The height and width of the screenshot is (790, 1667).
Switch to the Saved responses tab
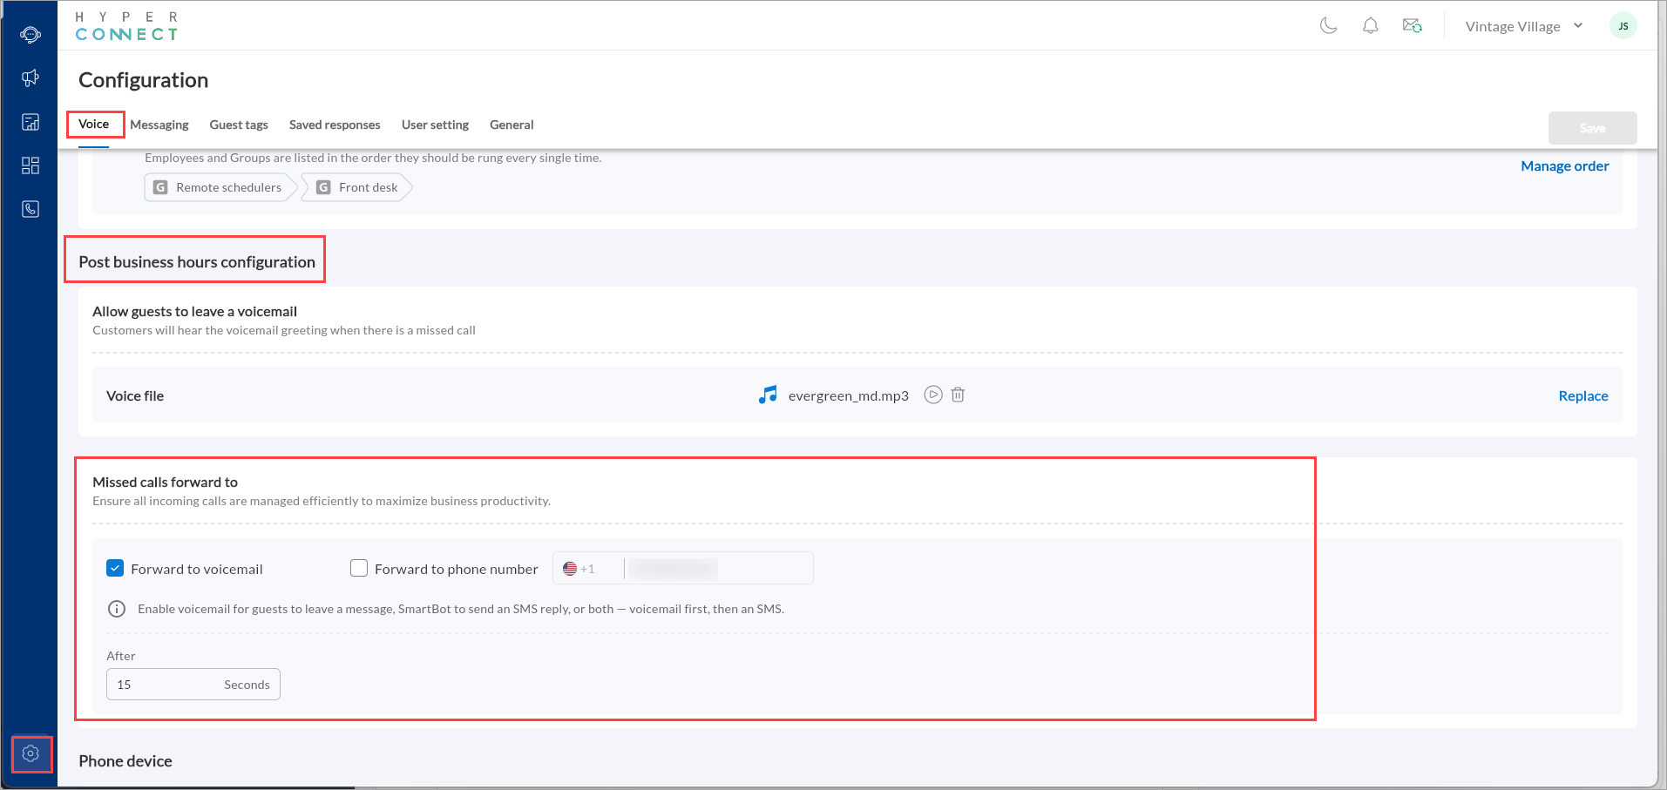tap(335, 125)
